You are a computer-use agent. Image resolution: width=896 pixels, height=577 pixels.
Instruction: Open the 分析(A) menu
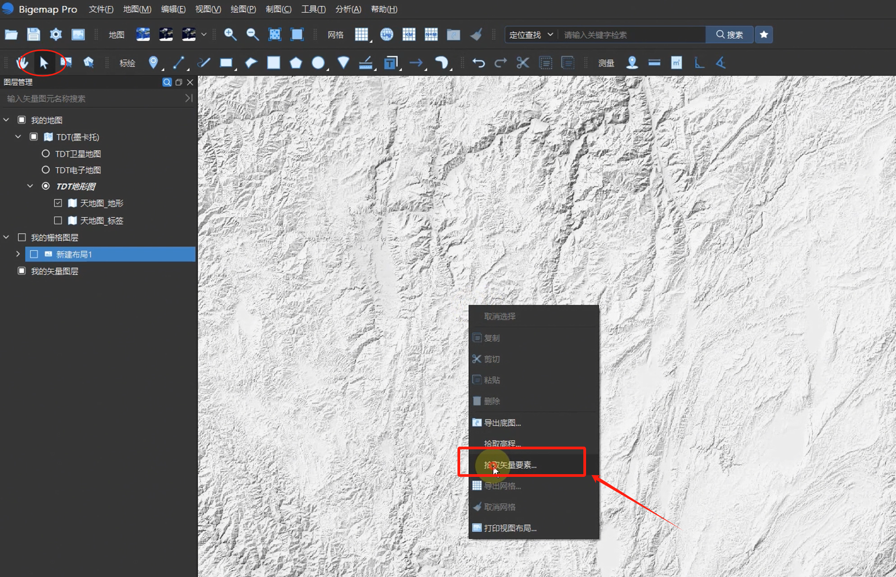[348, 9]
